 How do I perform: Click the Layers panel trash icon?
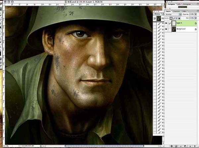pyautogui.click(x=195, y=146)
